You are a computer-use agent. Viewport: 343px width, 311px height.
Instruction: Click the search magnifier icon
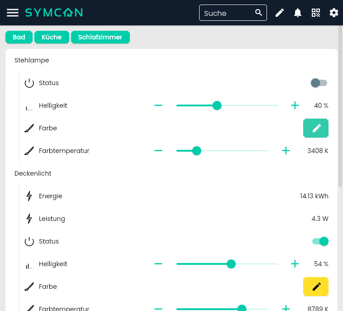pyautogui.click(x=259, y=13)
